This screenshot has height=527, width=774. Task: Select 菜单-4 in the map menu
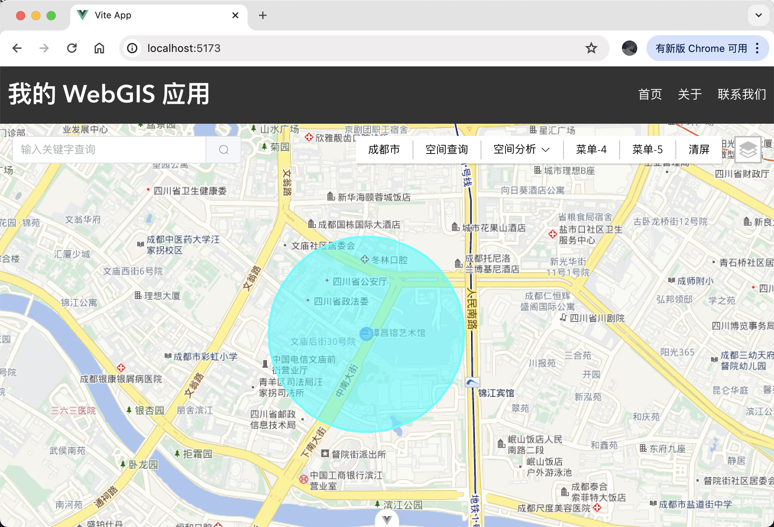[x=591, y=149]
